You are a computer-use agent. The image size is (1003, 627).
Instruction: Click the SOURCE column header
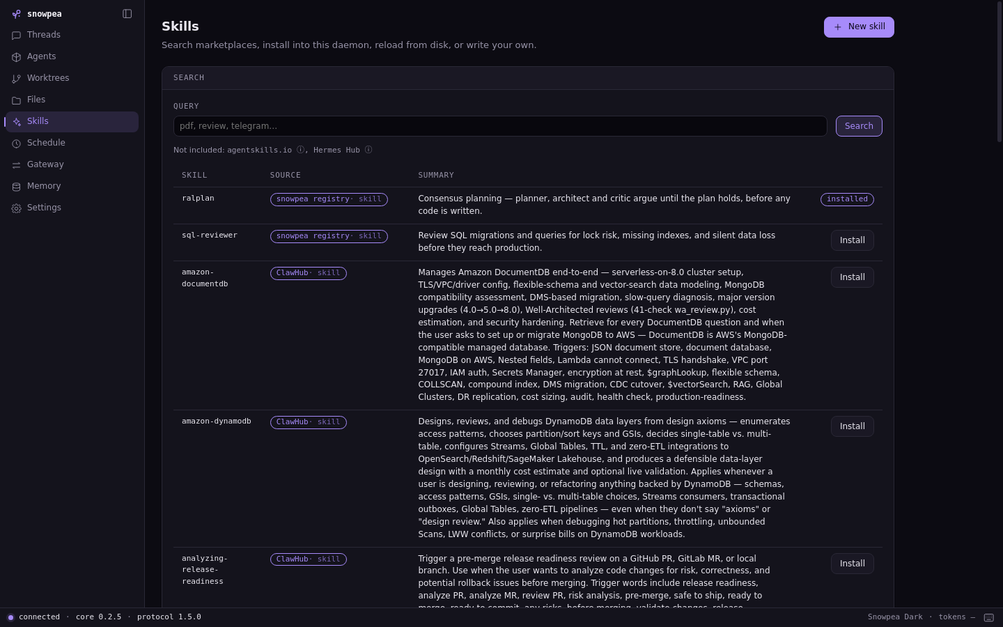point(286,176)
